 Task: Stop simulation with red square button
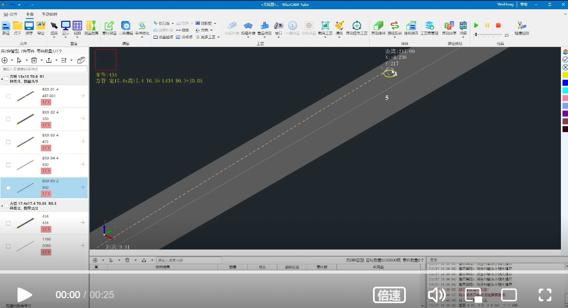click(498, 25)
